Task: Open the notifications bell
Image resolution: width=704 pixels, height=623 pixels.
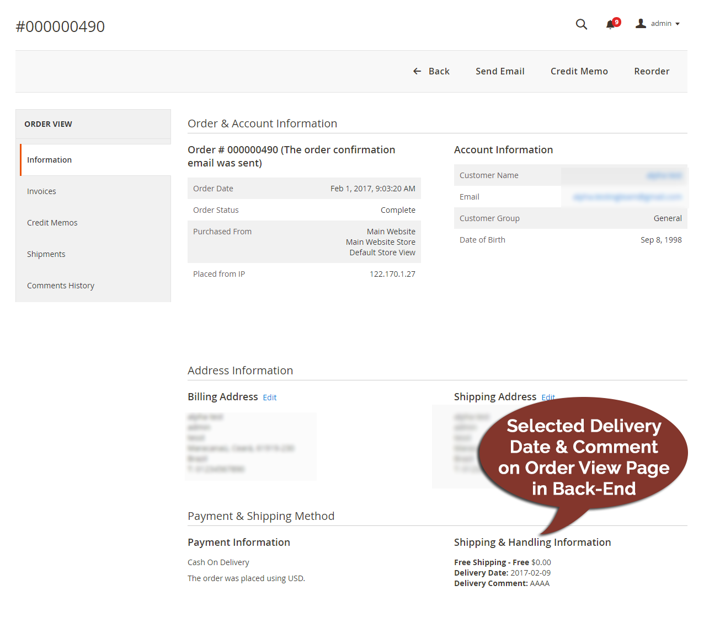Action: [x=610, y=24]
